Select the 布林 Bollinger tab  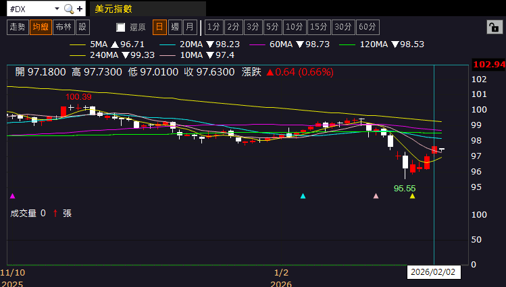pos(63,27)
